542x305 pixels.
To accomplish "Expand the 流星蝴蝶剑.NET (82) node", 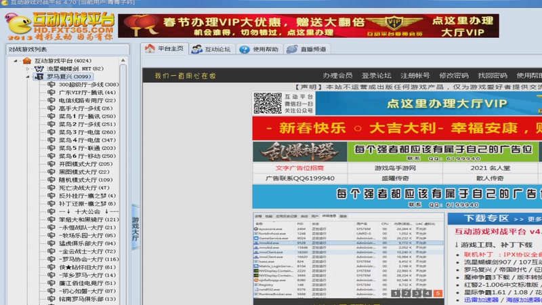I will click(x=28, y=69).
